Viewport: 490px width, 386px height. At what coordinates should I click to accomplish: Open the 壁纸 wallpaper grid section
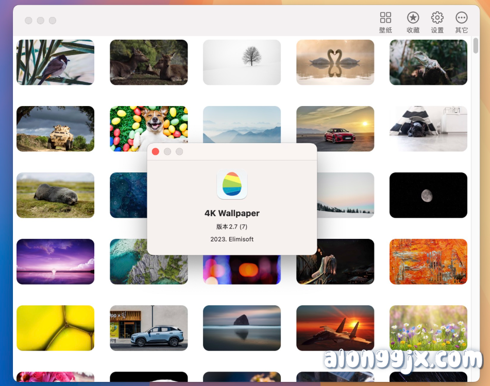point(385,21)
